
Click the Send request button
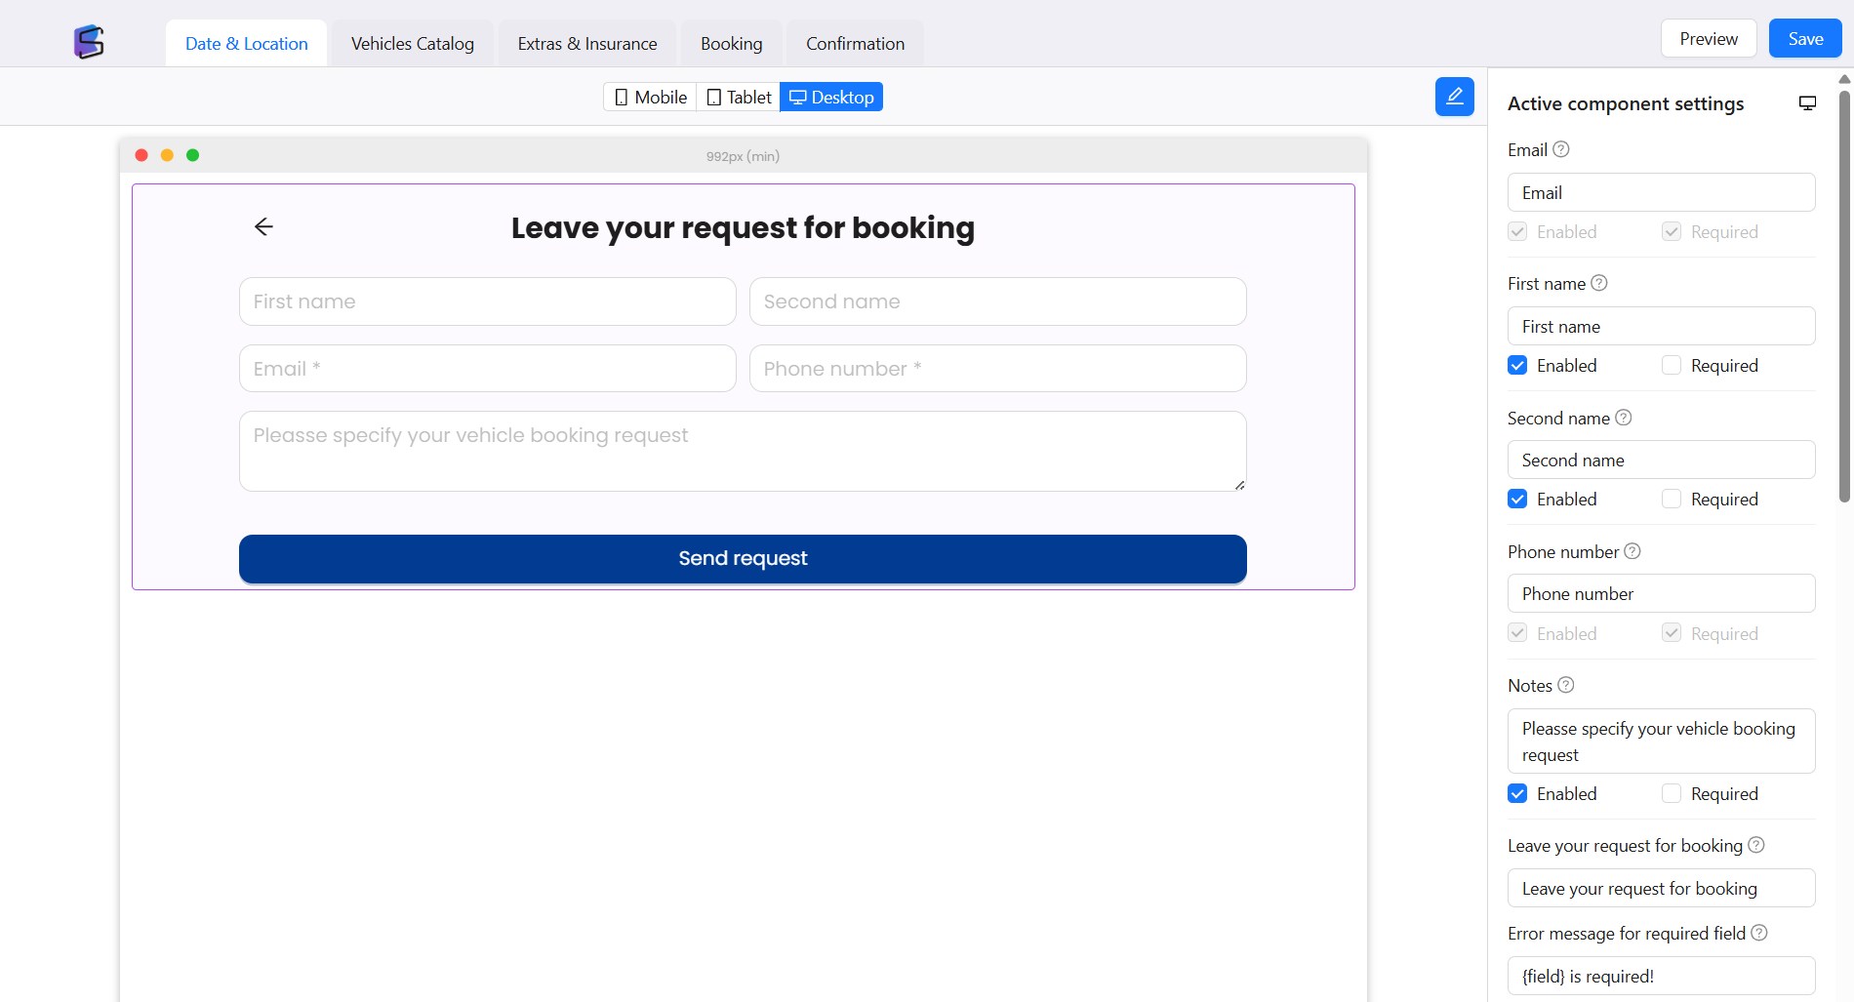point(743,559)
